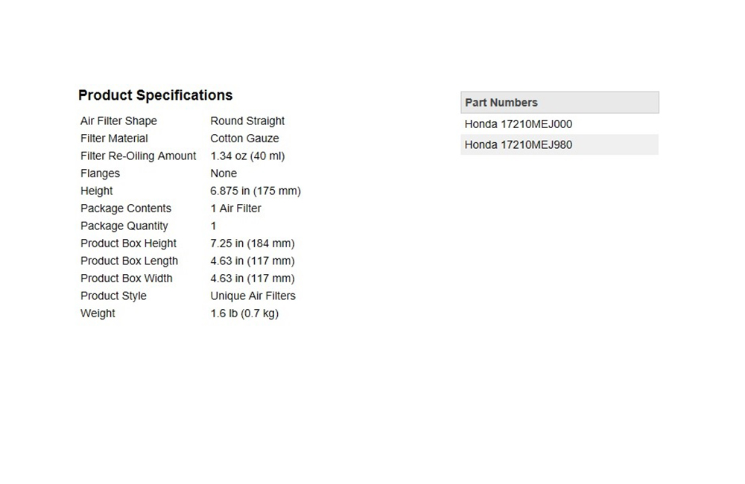
Task: Click the Package Contents label
Action: click(x=126, y=208)
